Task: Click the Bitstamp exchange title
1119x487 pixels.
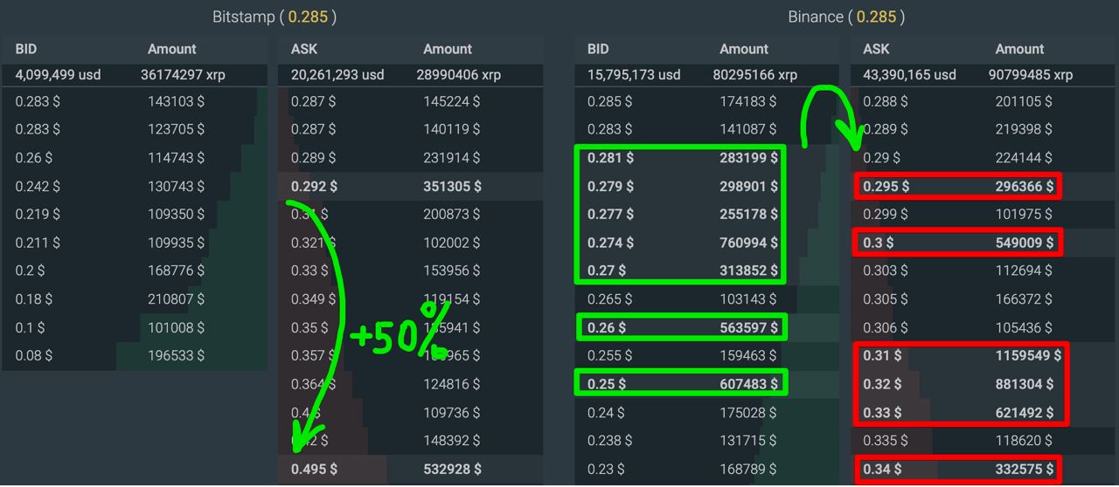Action: pos(274,17)
